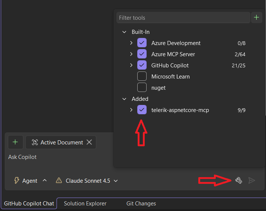Viewport: 266px width, 211px height.
Task: Click the Ask Copilot prompt box
Action: click(60, 157)
